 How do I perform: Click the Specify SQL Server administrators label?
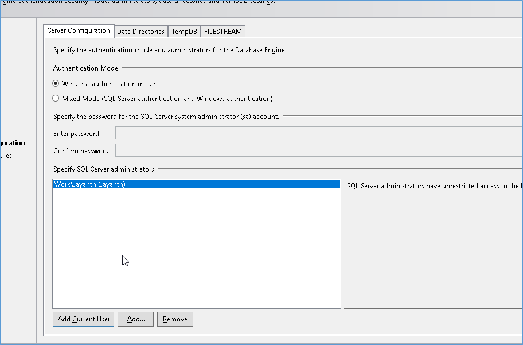pyautogui.click(x=104, y=169)
